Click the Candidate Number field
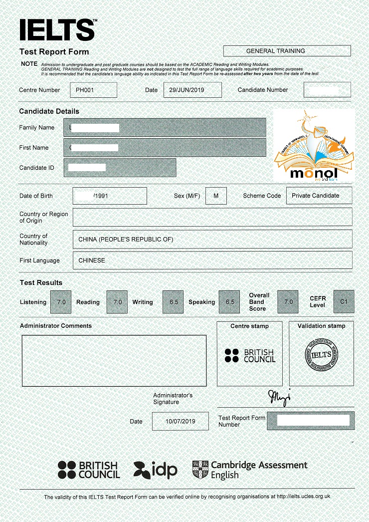The image size is (369, 522). click(x=327, y=90)
